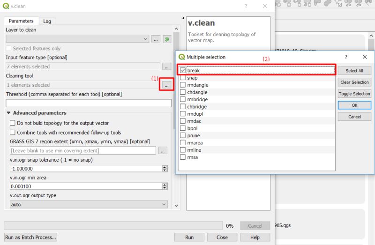This screenshot has height=245, width=375.
Task: Check the rmbridge option
Action: 183,99
